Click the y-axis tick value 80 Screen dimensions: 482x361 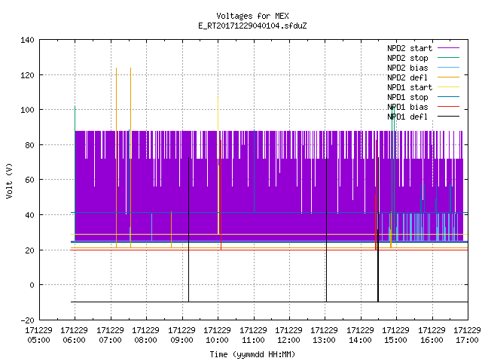coord(29,145)
